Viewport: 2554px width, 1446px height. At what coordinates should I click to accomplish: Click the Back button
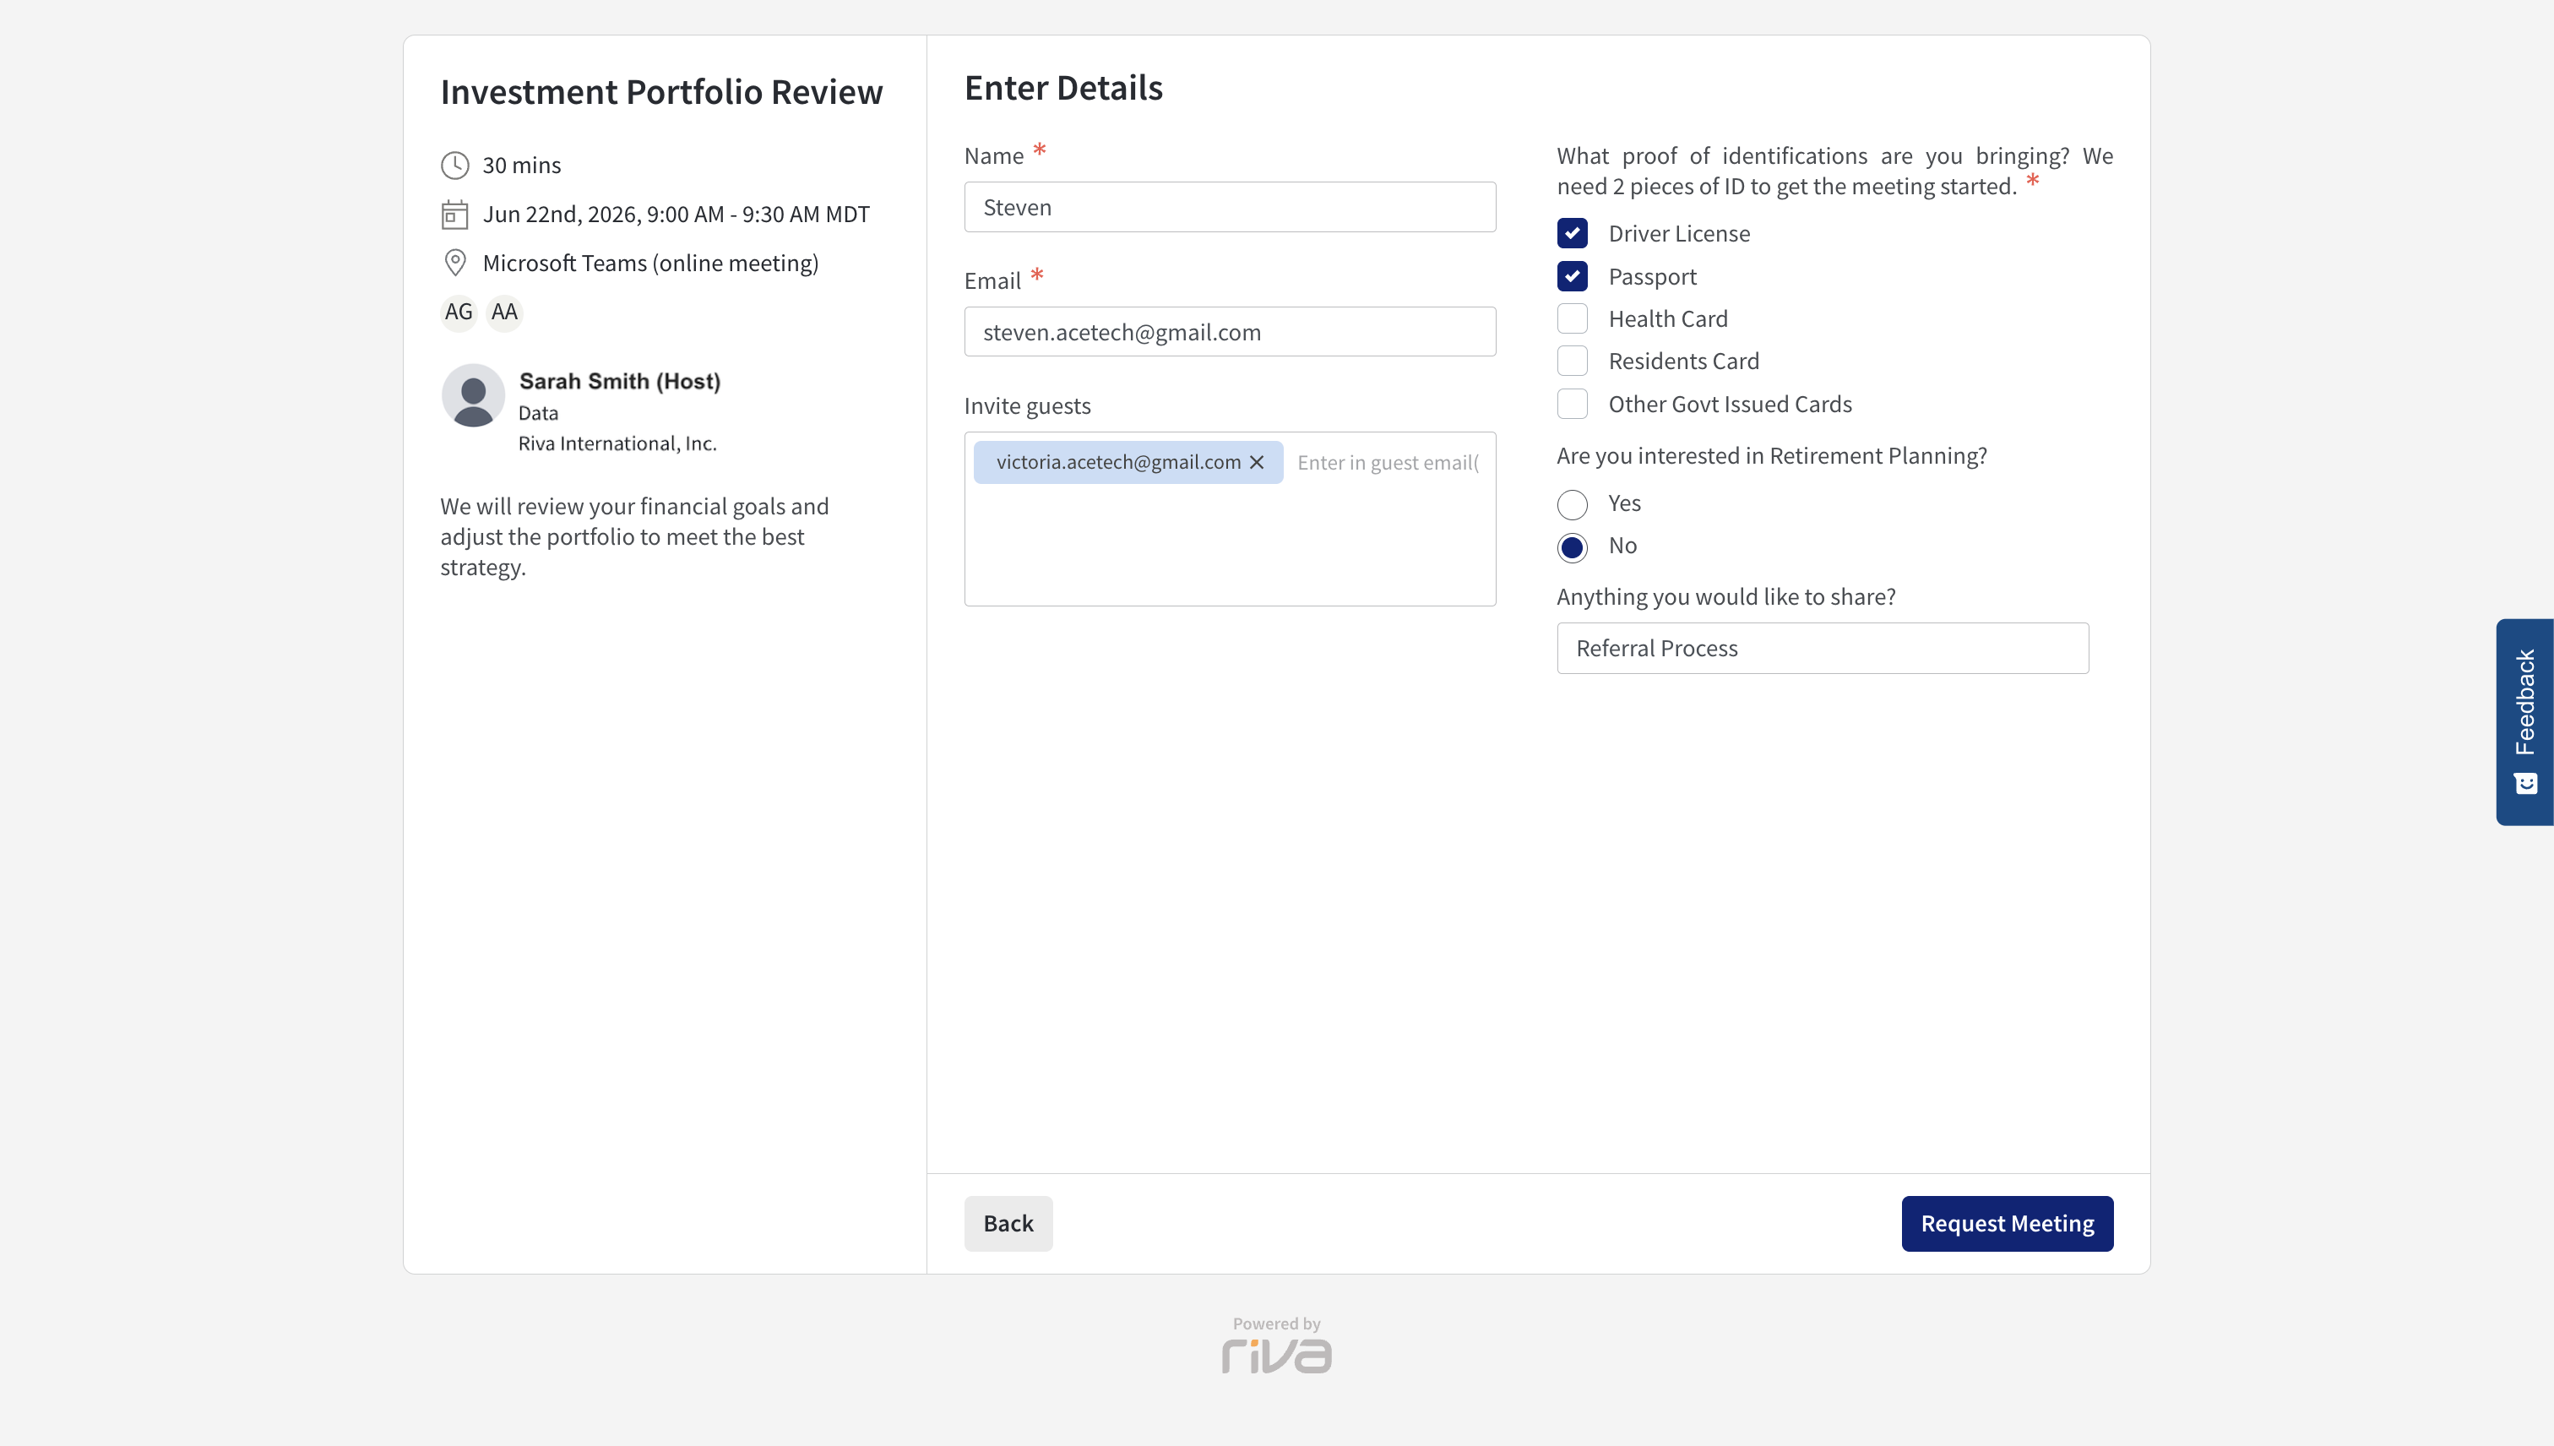(x=1008, y=1224)
